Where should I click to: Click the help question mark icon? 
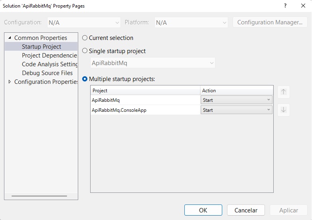click(x=285, y=6)
